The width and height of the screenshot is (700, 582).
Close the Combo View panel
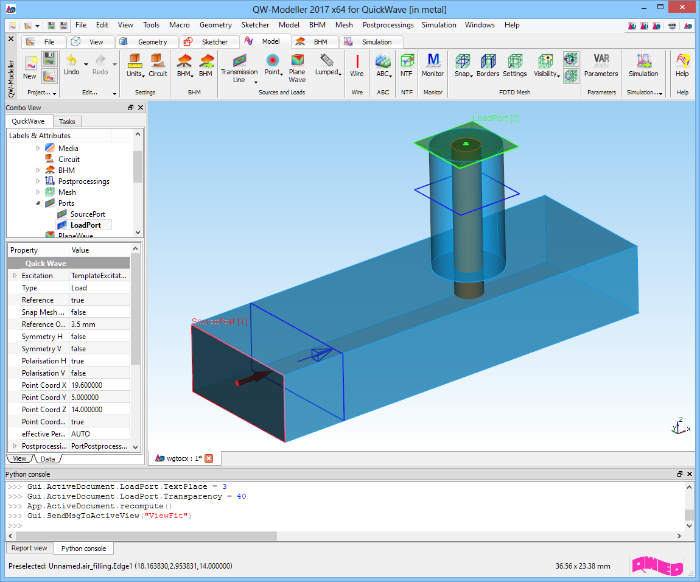pos(141,108)
